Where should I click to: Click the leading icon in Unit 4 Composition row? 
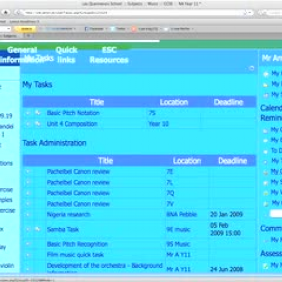click(28, 124)
